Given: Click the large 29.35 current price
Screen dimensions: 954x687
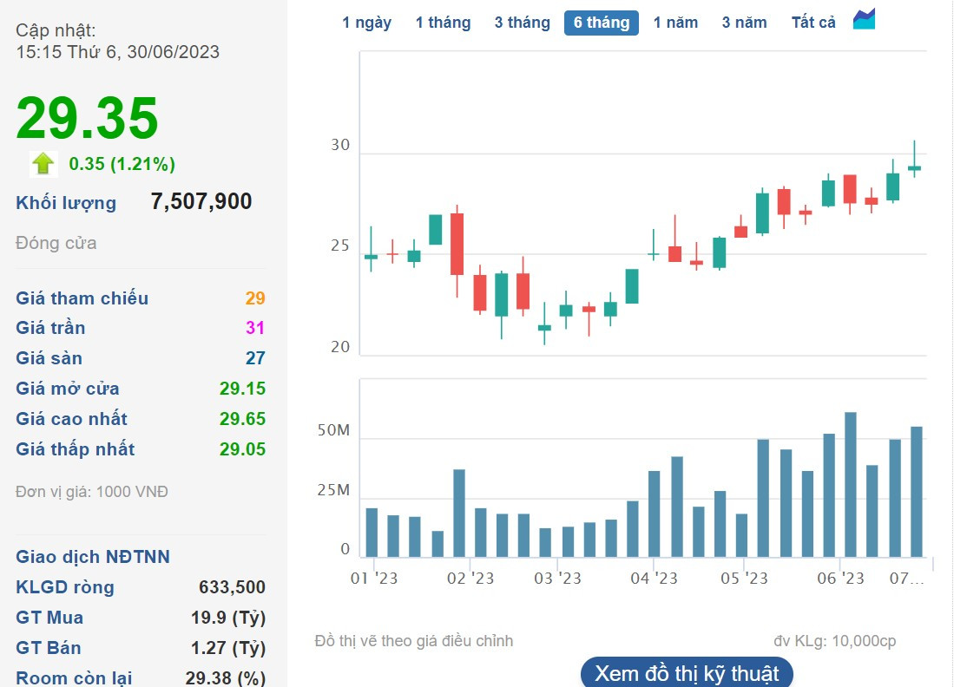Looking at the screenshot, I should click(x=88, y=118).
